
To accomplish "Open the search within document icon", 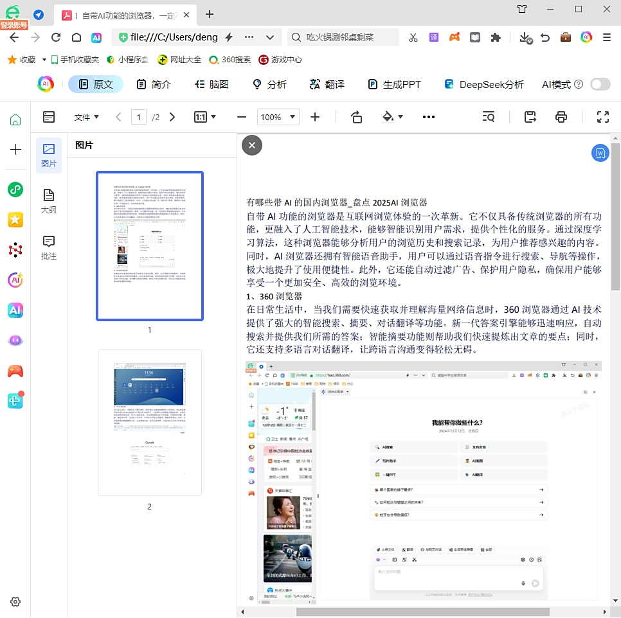I will click(x=489, y=117).
